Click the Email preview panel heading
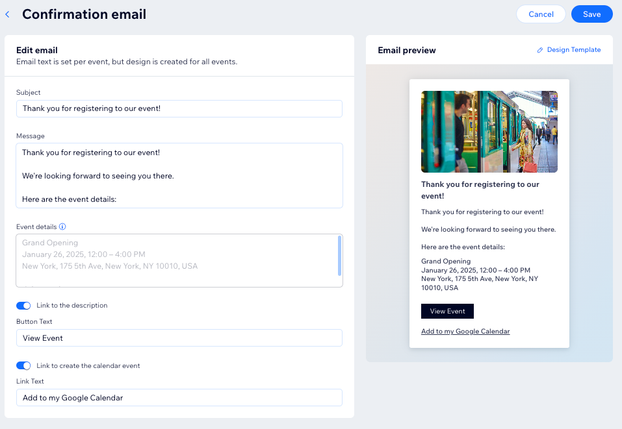The width and height of the screenshot is (622, 429). (407, 51)
